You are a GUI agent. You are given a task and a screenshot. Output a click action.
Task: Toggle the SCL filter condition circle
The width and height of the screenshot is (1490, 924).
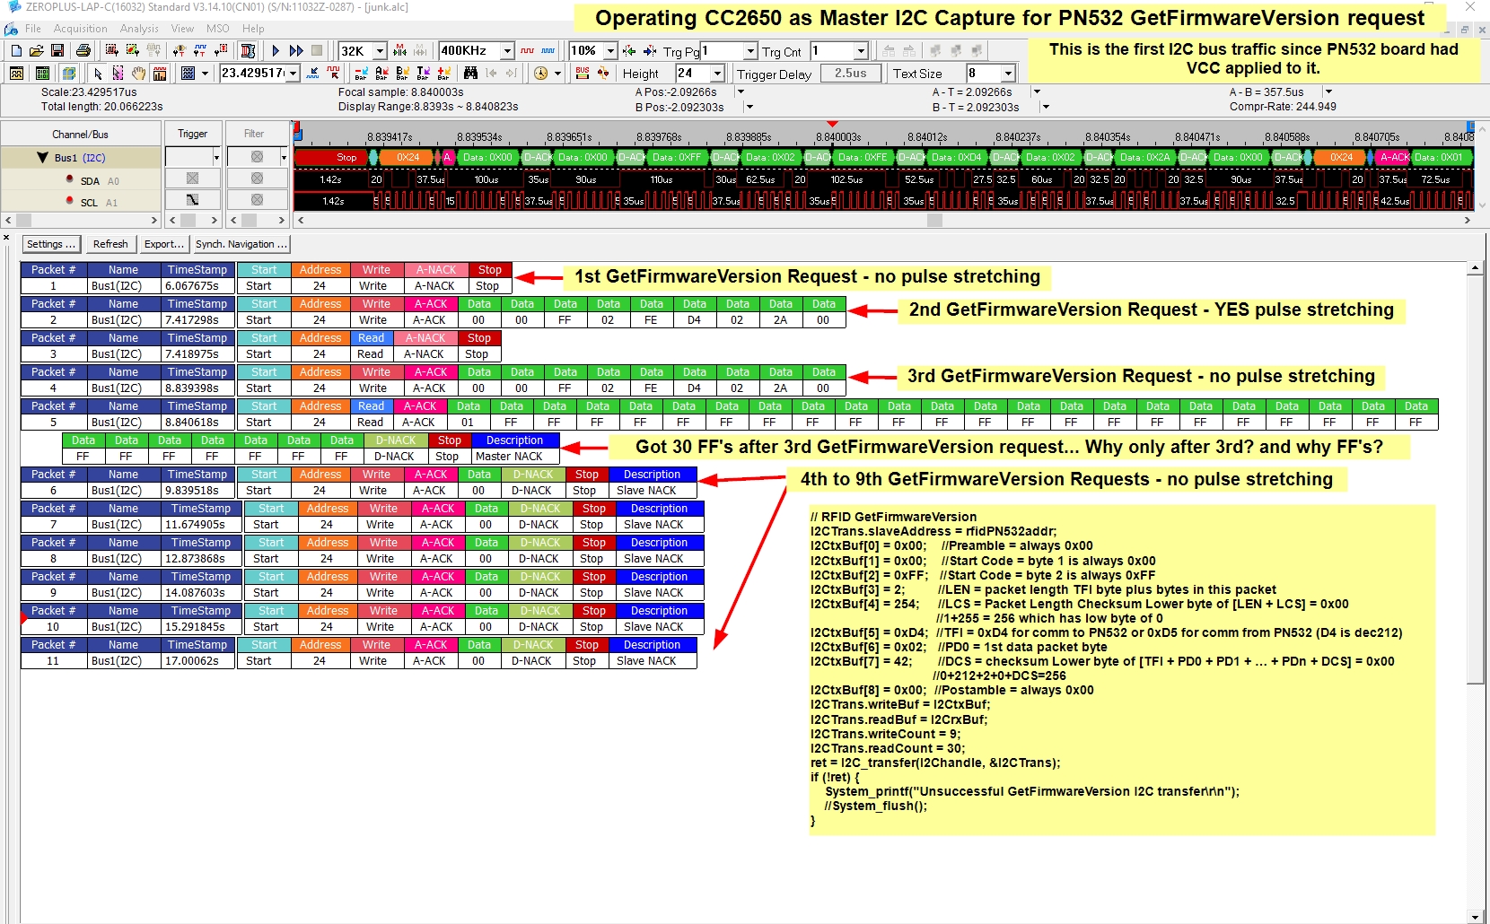pyautogui.click(x=257, y=200)
